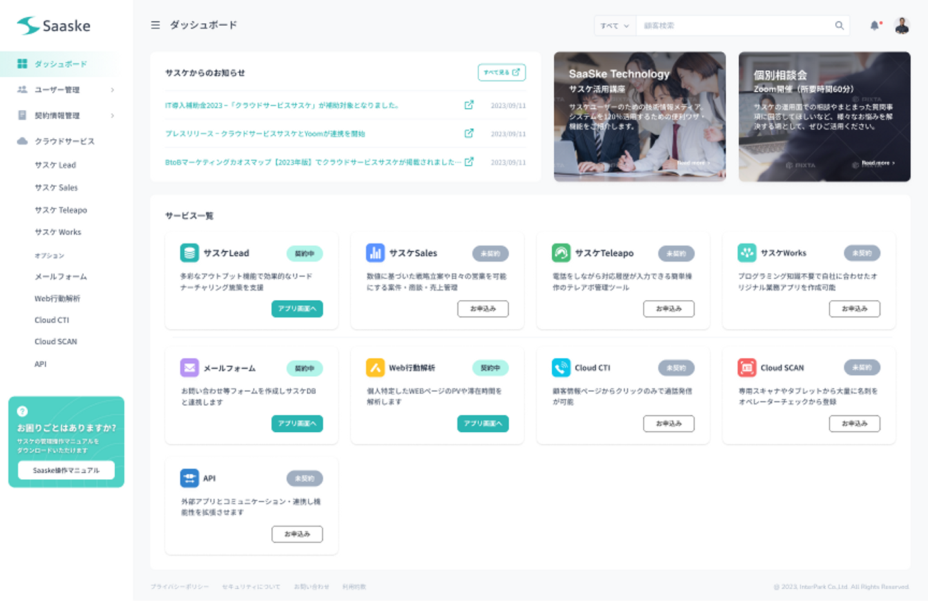Click アプリ画面へ on the サスケLead card
The image size is (928, 601).
(x=297, y=309)
